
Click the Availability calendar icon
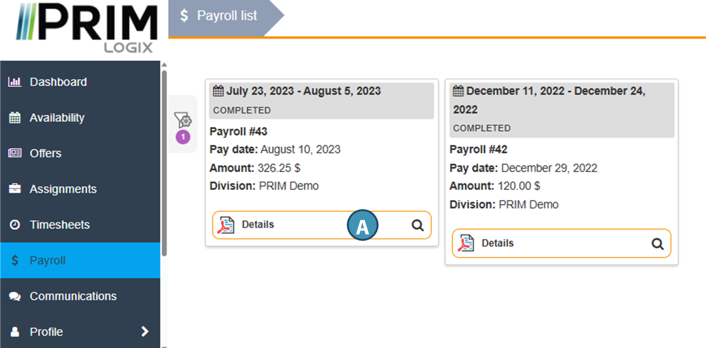pyautogui.click(x=15, y=118)
